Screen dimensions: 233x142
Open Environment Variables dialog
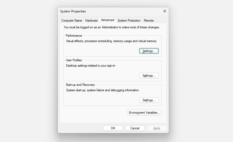pyautogui.click(x=144, y=113)
